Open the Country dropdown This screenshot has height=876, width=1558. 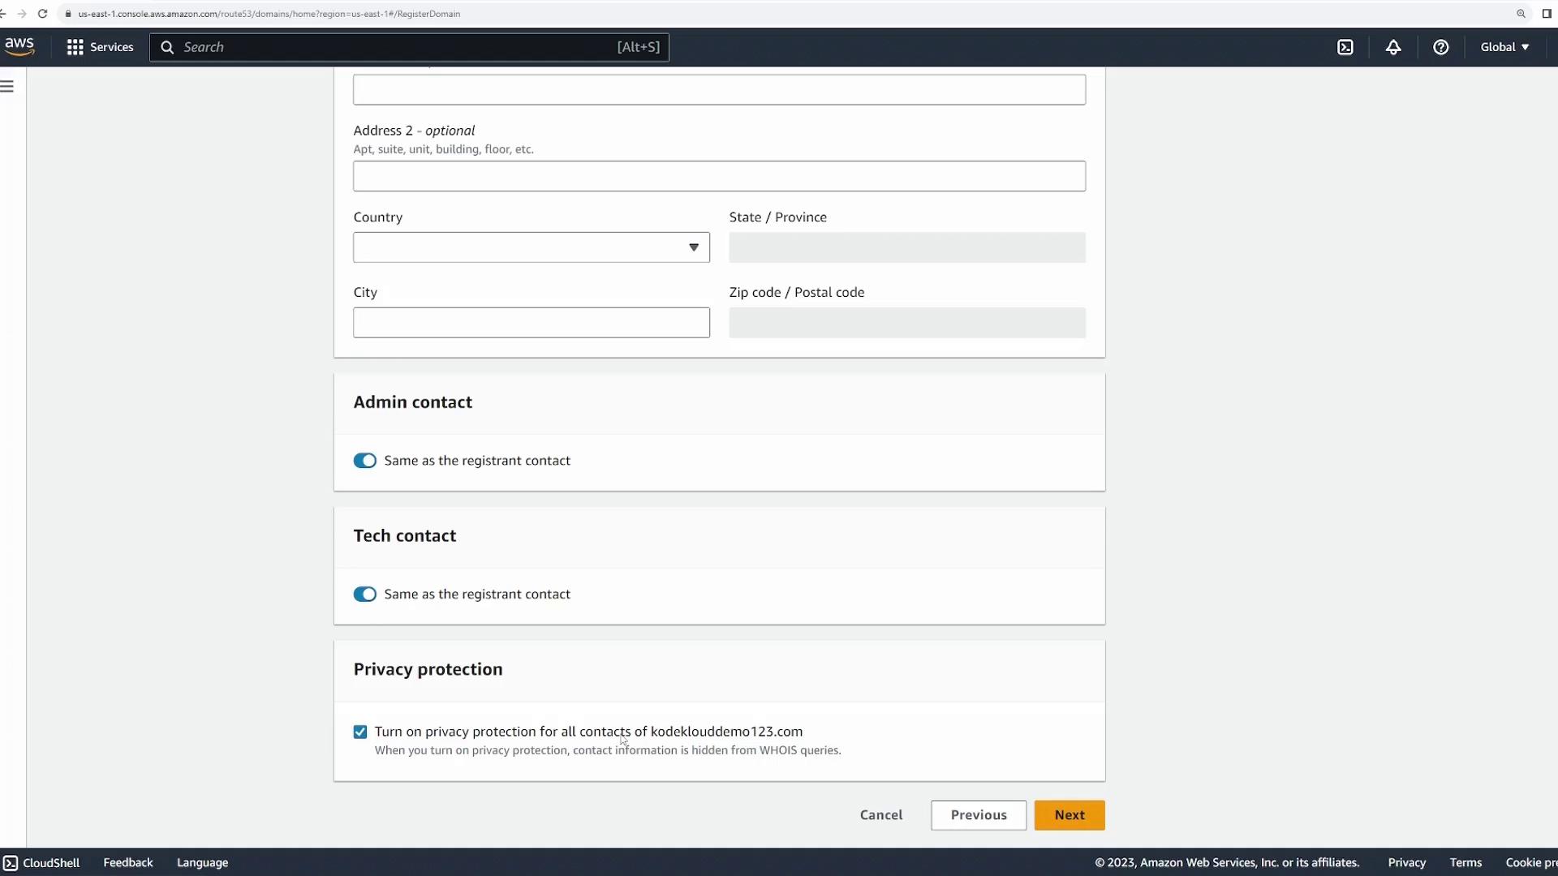coord(532,247)
